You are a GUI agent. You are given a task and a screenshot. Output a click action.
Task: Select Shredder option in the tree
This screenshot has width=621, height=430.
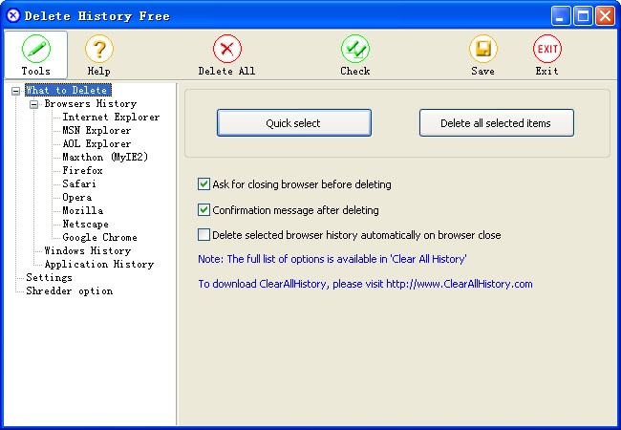[69, 291]
